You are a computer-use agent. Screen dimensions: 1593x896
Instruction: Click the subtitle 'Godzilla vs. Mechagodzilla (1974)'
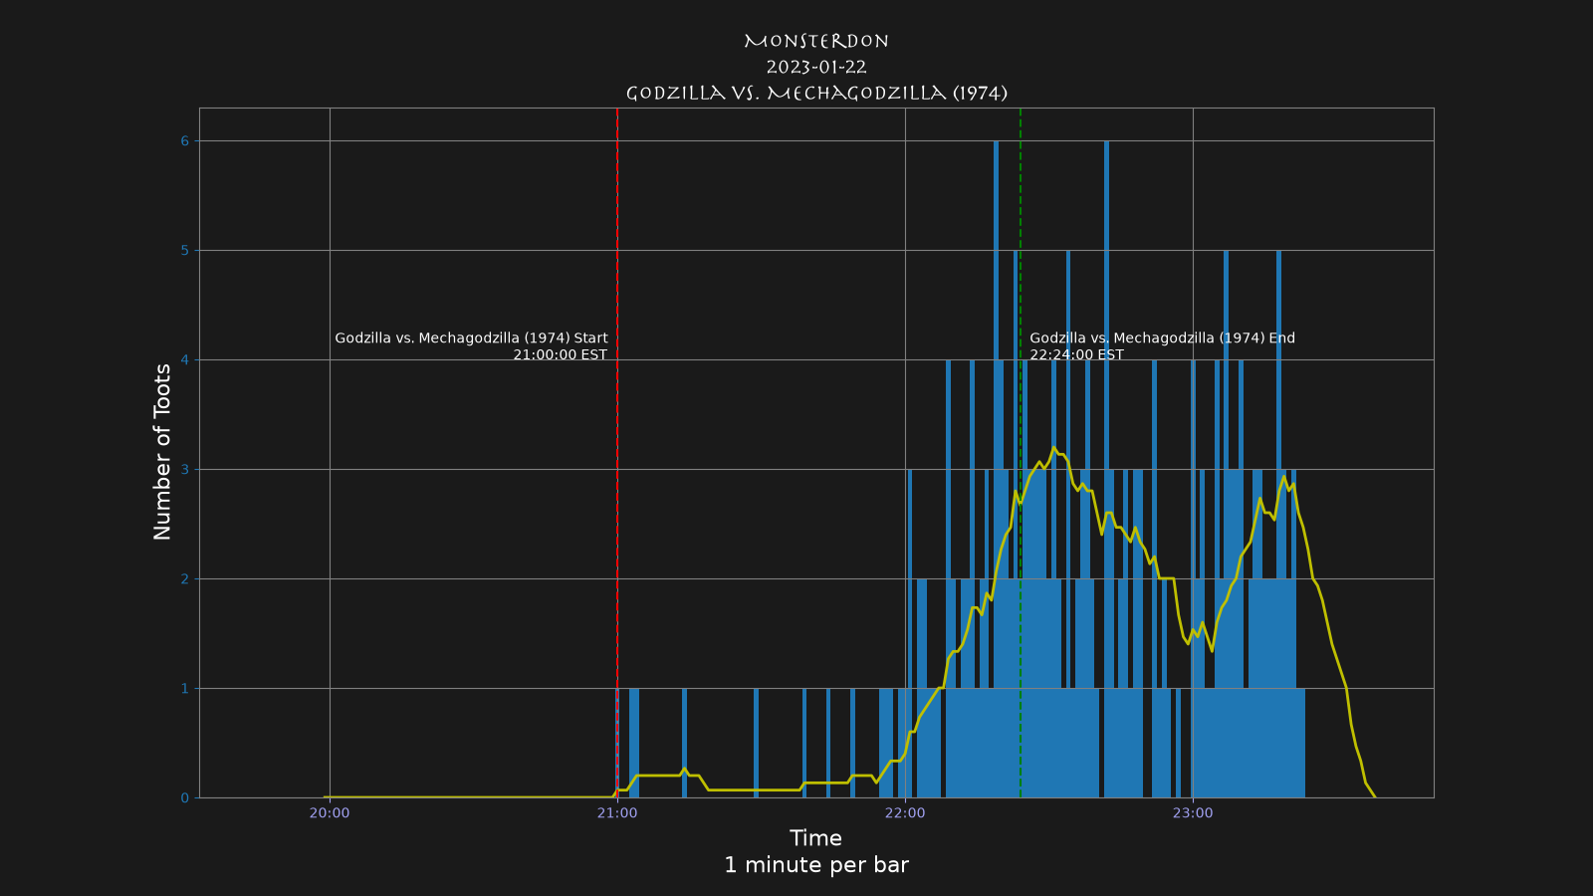pyautogui.click(x=816, y=94)
